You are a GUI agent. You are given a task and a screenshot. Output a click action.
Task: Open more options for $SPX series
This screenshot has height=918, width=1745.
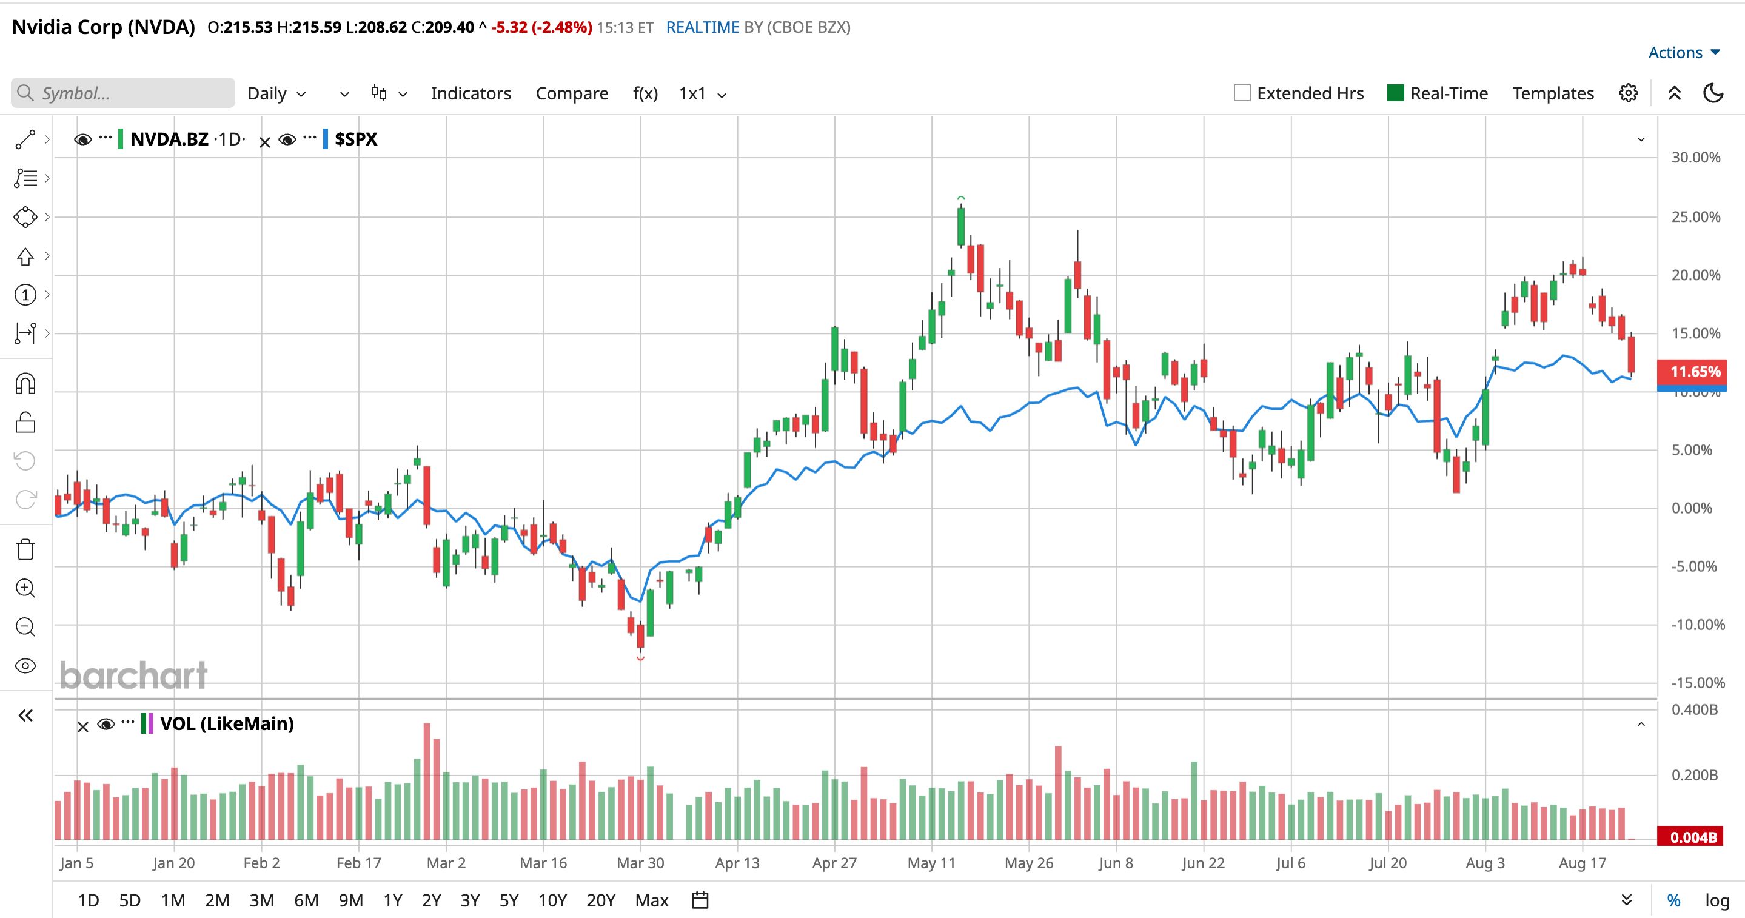pos(310,138)
